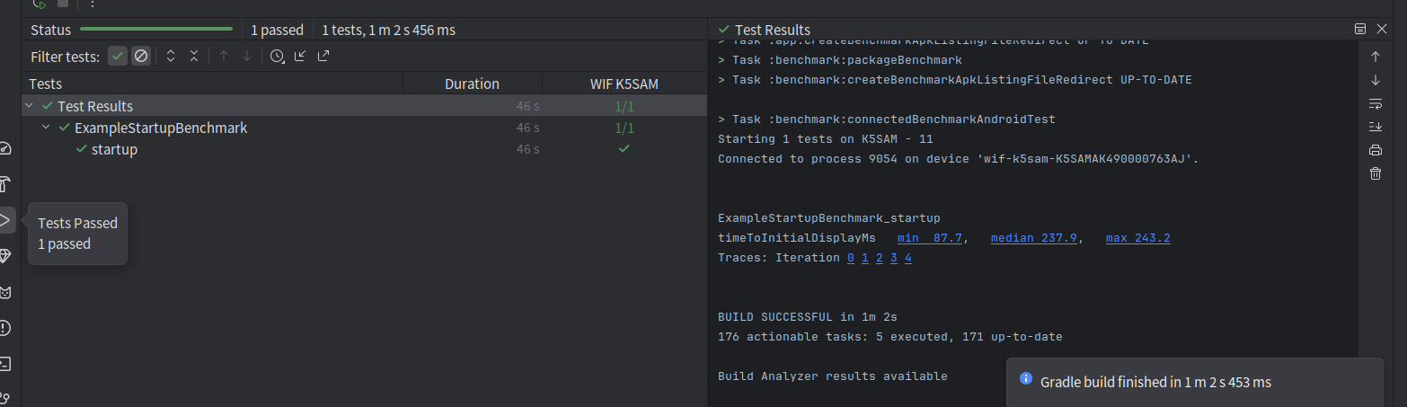Open trace iteration 4 link

[x=908, y=258]
